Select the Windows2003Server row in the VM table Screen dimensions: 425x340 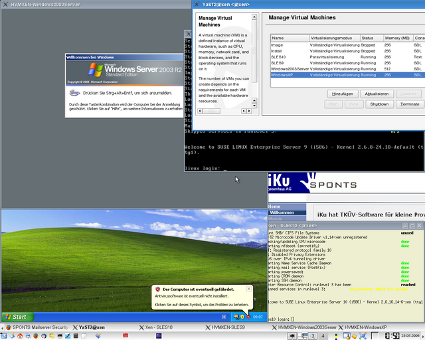[x=348, y=69]
